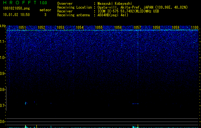This screenshot has height=128, width=201.
Task: Click the observer name Masayuki Kobayashi
Action: [114, 4]
